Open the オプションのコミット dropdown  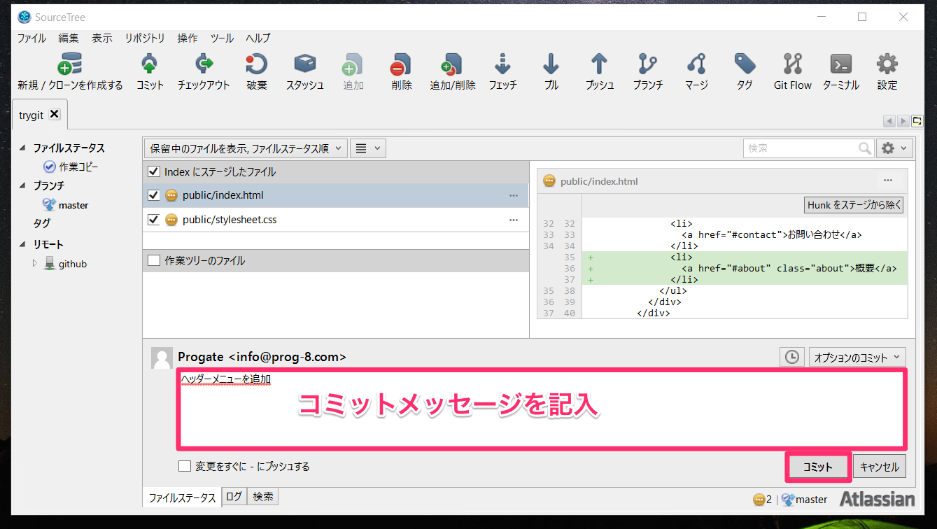click(857, 357)
